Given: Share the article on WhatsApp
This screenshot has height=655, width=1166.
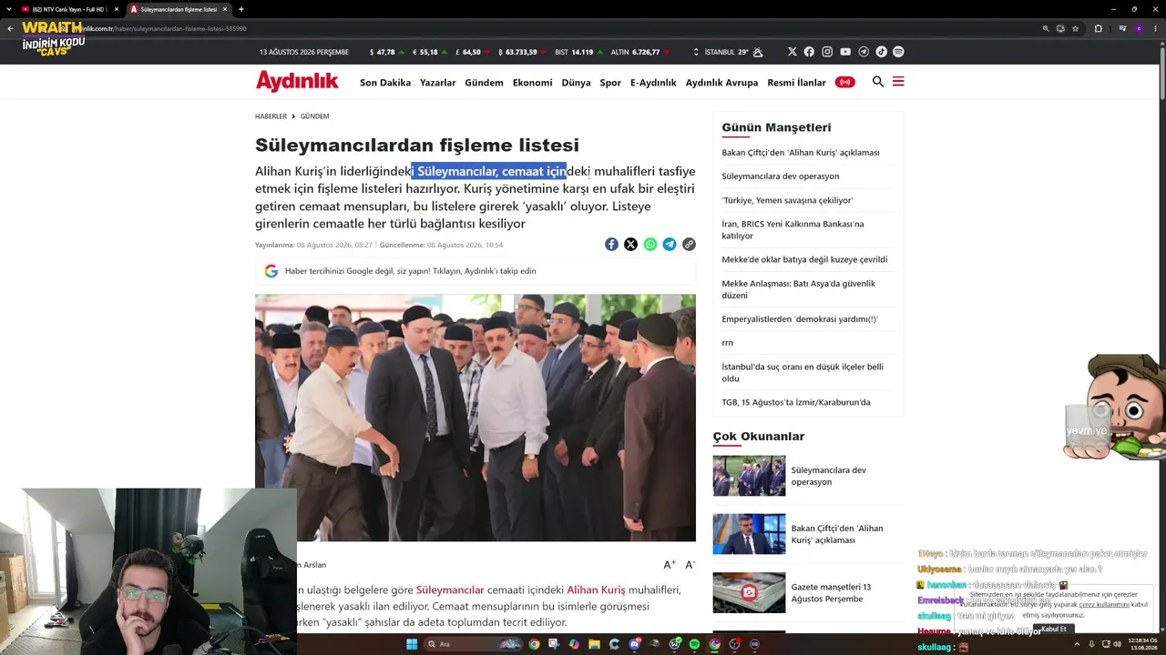Looking at the screenshot, I should point(649,244).
